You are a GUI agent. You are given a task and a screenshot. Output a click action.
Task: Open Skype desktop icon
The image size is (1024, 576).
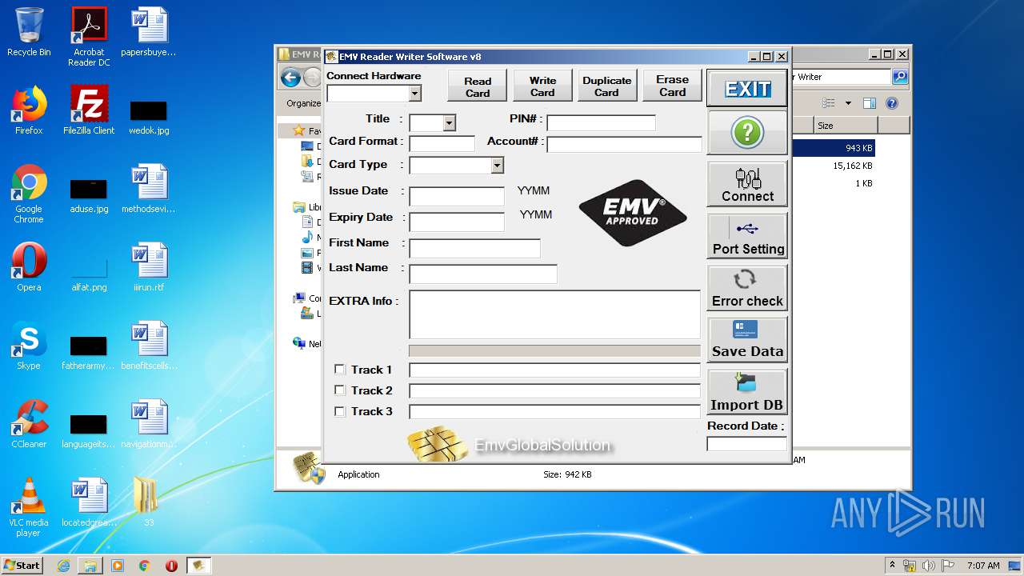pos(29,346)
